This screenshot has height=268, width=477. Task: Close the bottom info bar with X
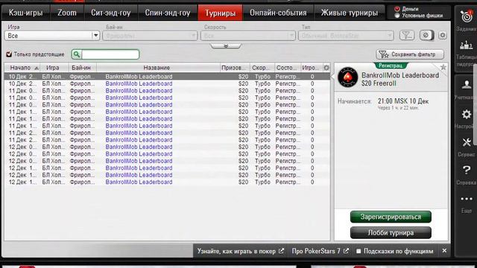click(444, 251)
